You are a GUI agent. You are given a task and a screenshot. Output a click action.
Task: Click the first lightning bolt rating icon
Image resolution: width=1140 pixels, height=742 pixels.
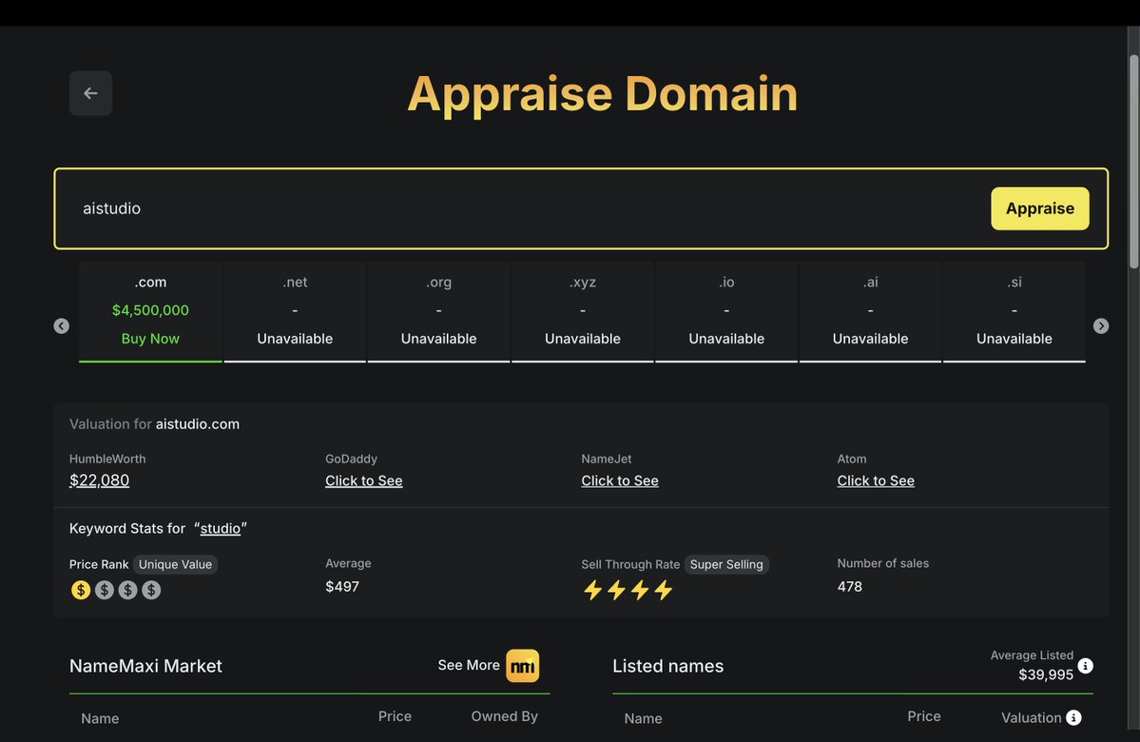592,590
